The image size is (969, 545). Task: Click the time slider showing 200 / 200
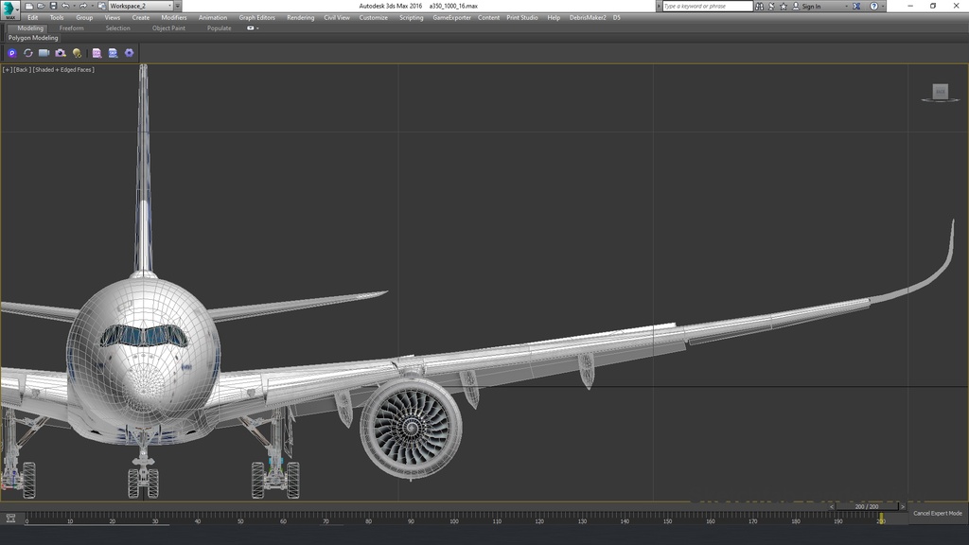866,506
